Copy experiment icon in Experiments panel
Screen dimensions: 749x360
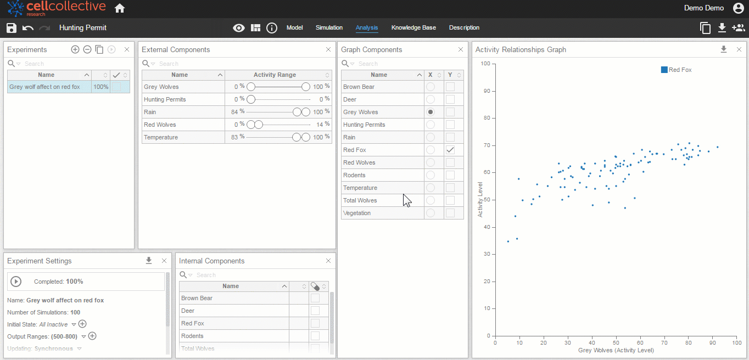99,49
